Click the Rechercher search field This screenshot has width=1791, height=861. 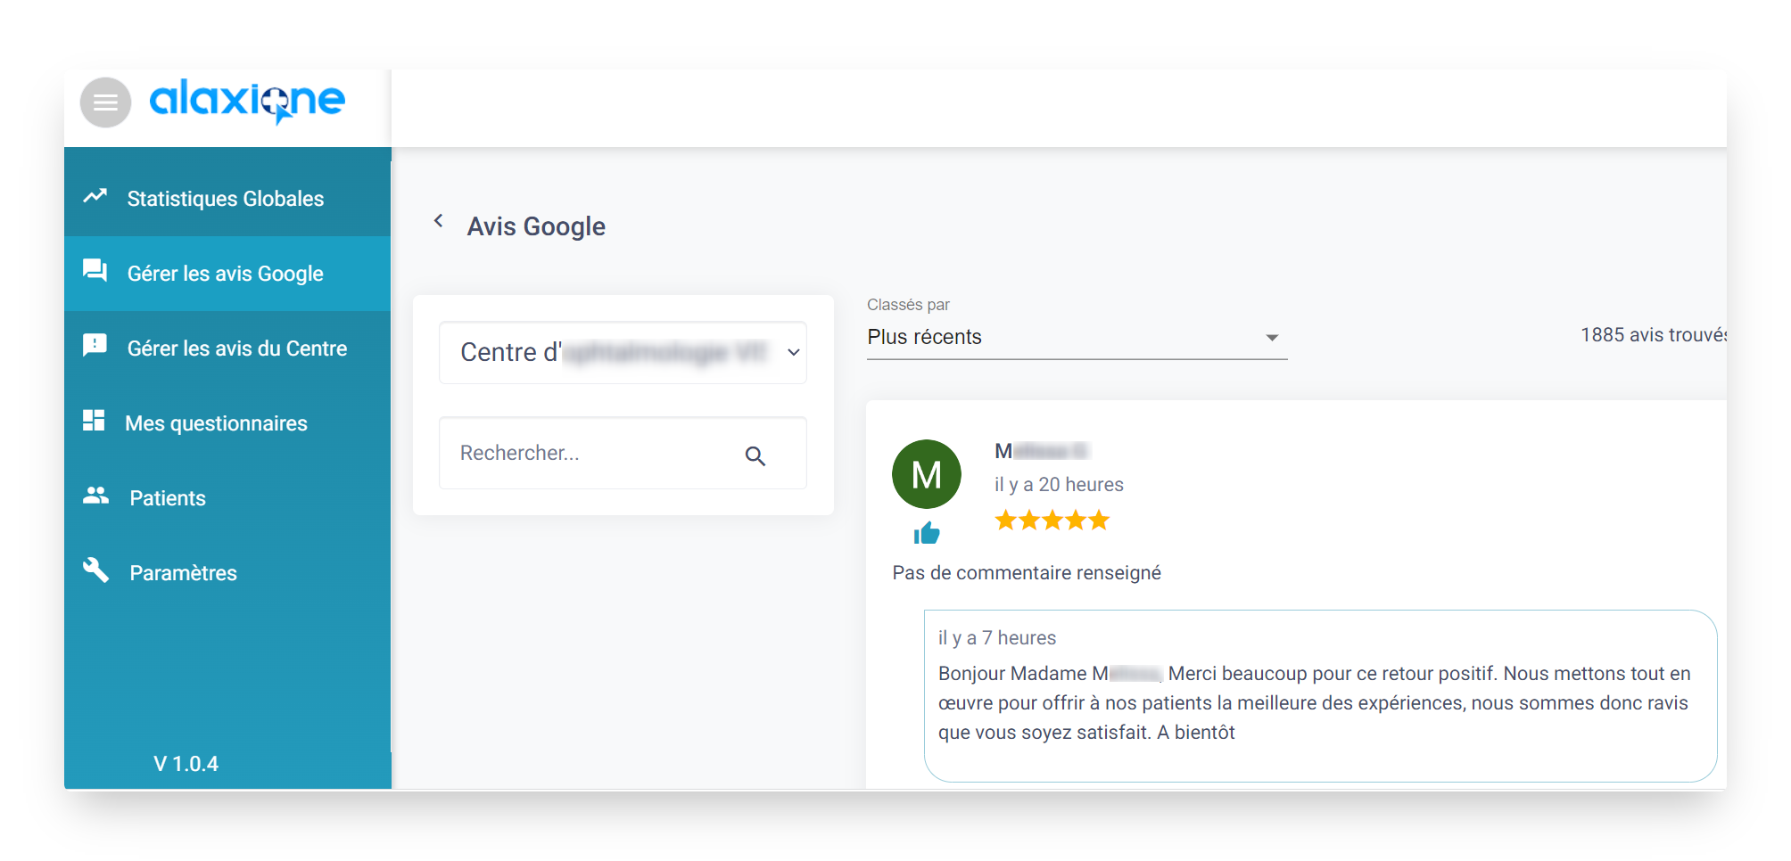tap(623, 453)
